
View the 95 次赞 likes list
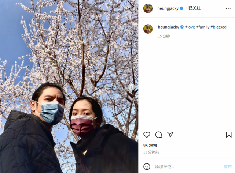[x=150, y=146]
